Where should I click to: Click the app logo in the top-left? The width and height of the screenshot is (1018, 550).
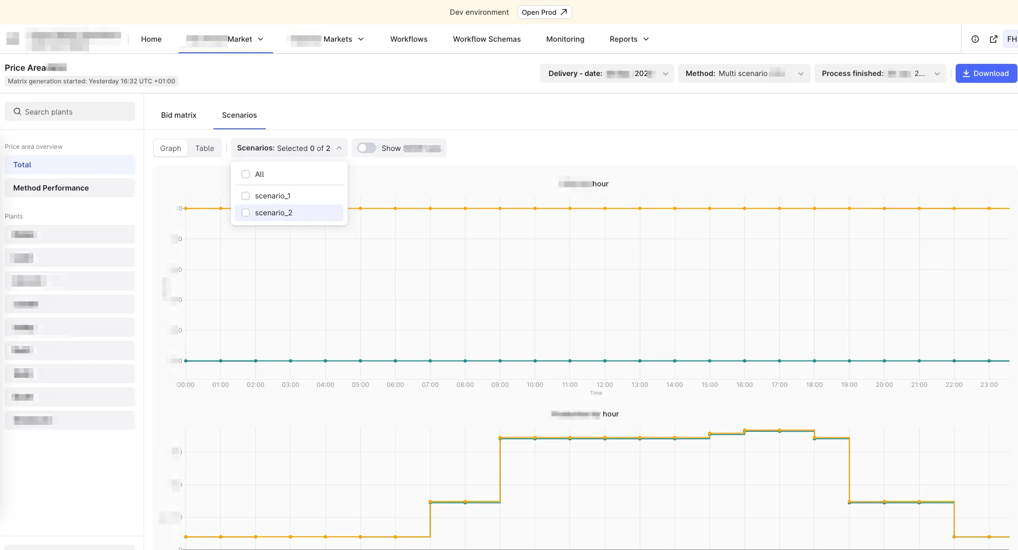click(x=13, y=39)
